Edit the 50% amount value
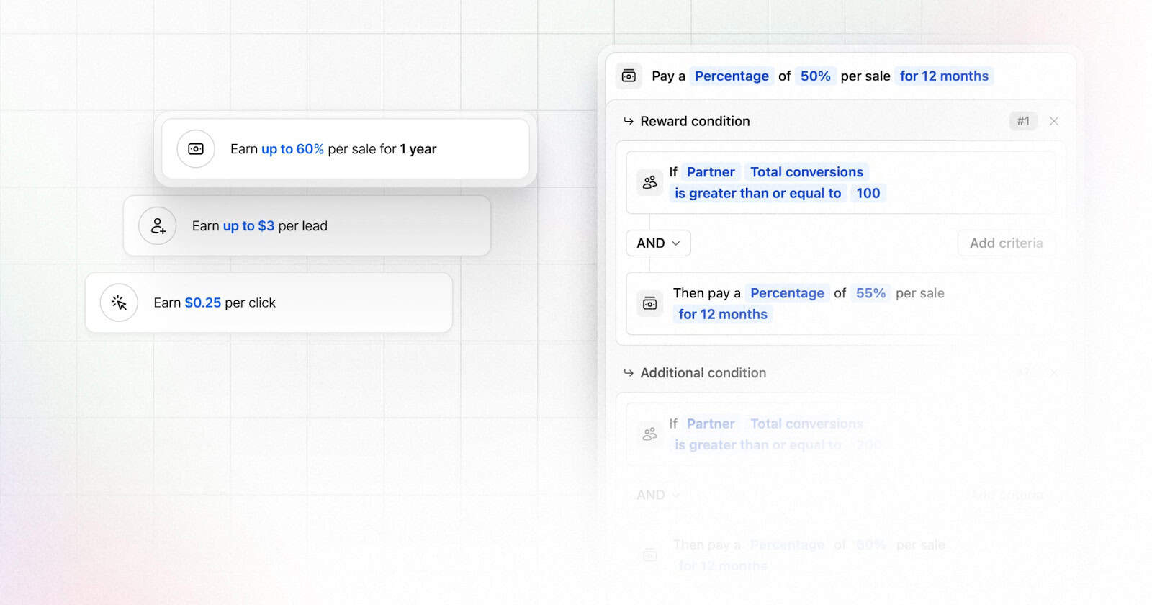1152x605 pixels. [x=815, y=76]
